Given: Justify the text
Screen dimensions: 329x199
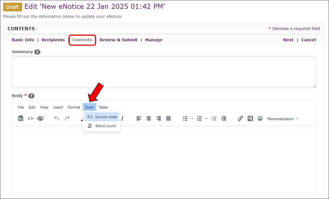Looking at the screenshot, I should point(169,119).
